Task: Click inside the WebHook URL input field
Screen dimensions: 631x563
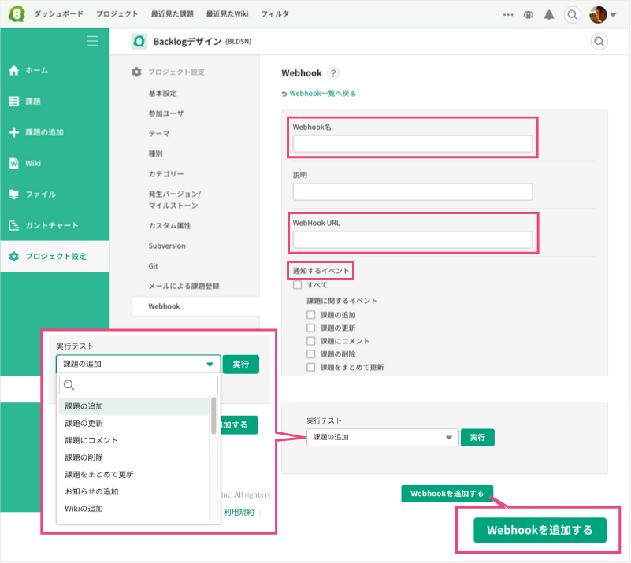Action: (413, 237)
